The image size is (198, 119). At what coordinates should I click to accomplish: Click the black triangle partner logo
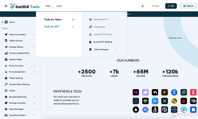coord(136,110)
